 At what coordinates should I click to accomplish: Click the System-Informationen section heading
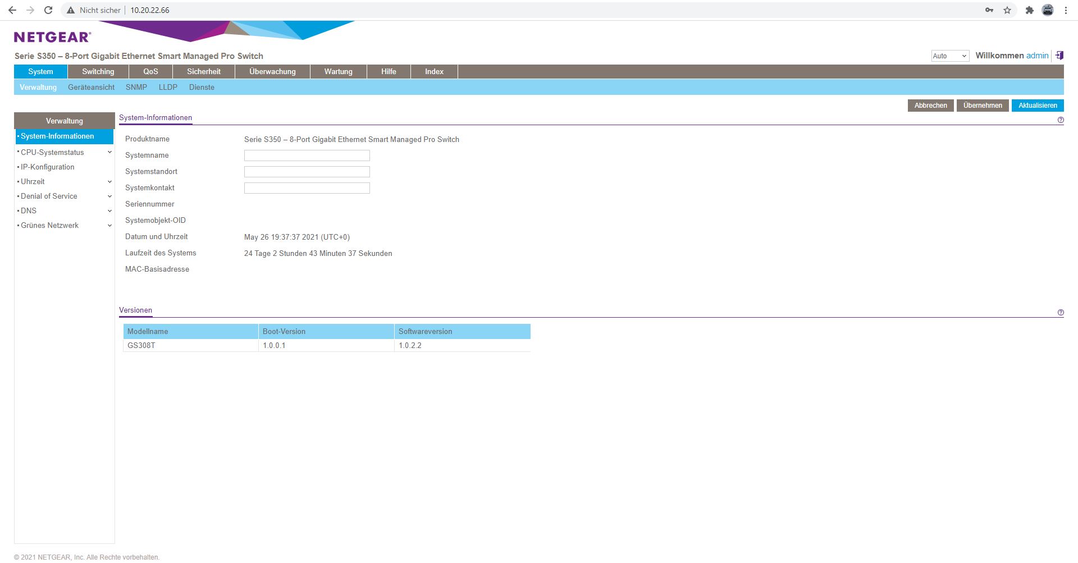pyautogui.click(x=156, y=118)
